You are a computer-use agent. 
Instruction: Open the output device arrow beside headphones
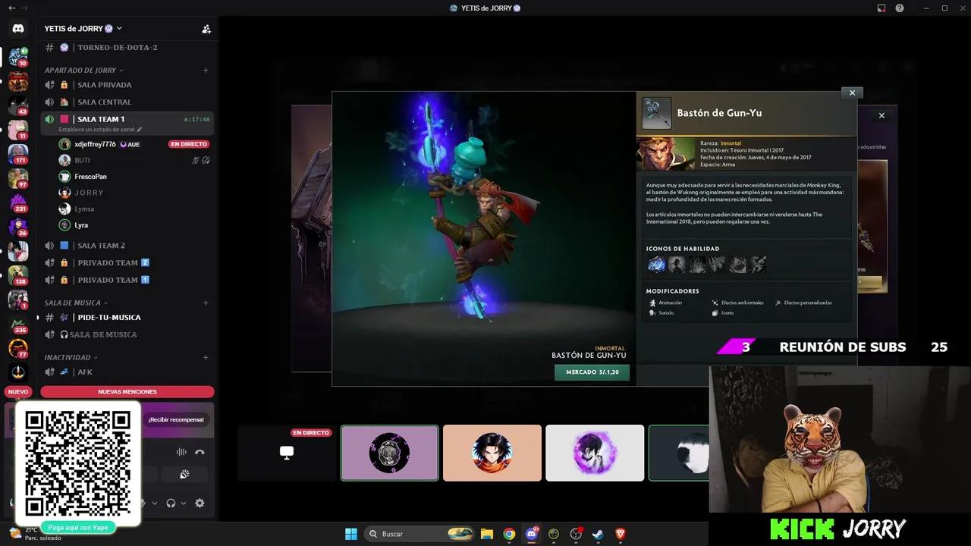[x=183, y=503]
